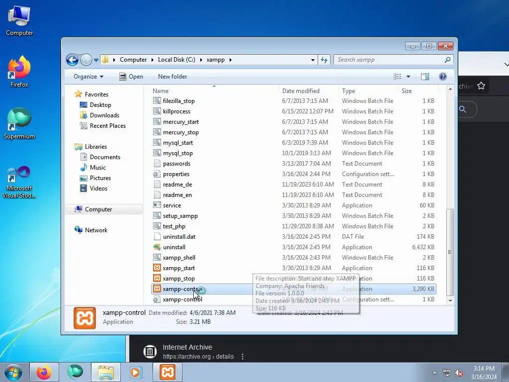Select Network in the navigation pane
This screenshot has width=509, height=382.
coord(91,230)
